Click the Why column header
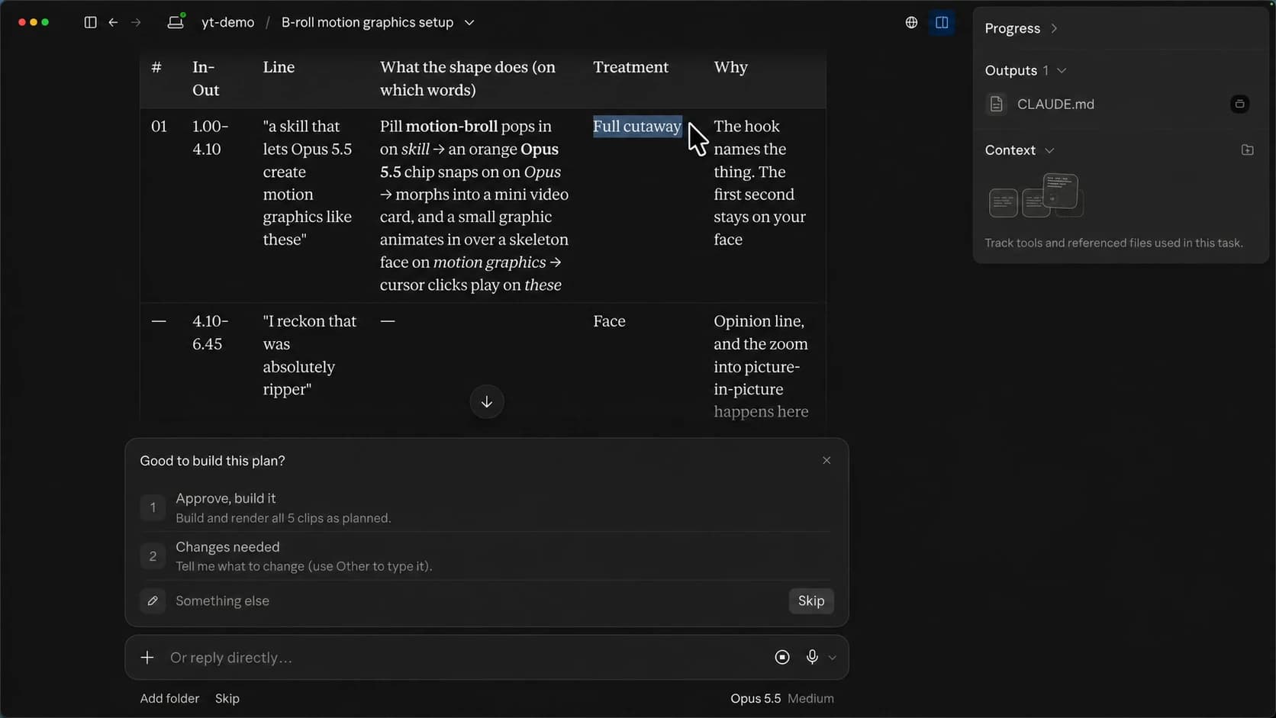 click(730, 67)
